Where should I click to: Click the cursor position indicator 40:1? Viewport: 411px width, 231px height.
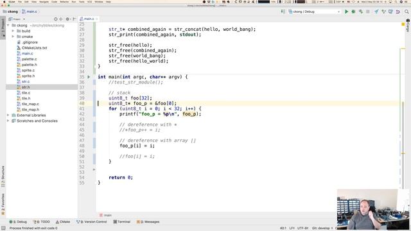tap(283, 228)
